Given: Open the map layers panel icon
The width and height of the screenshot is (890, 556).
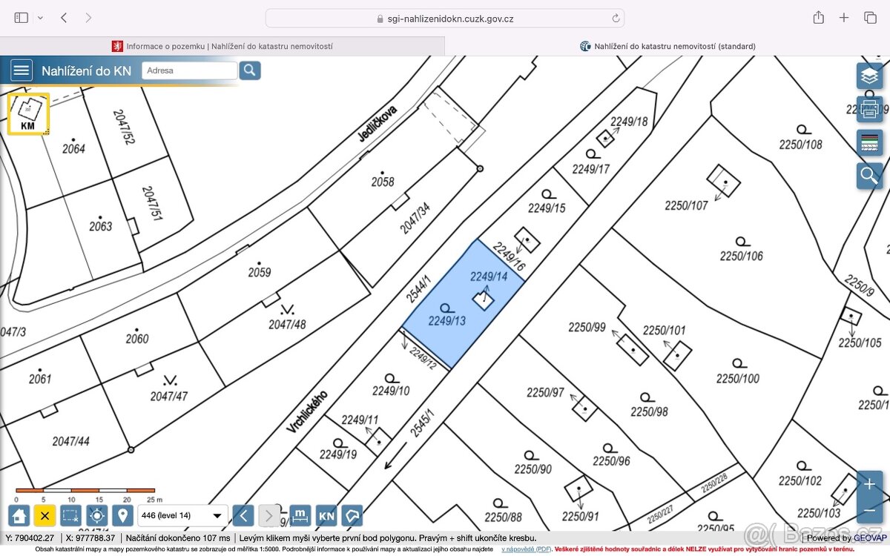Looking at the screenshot, I should (x=869, y=76).
